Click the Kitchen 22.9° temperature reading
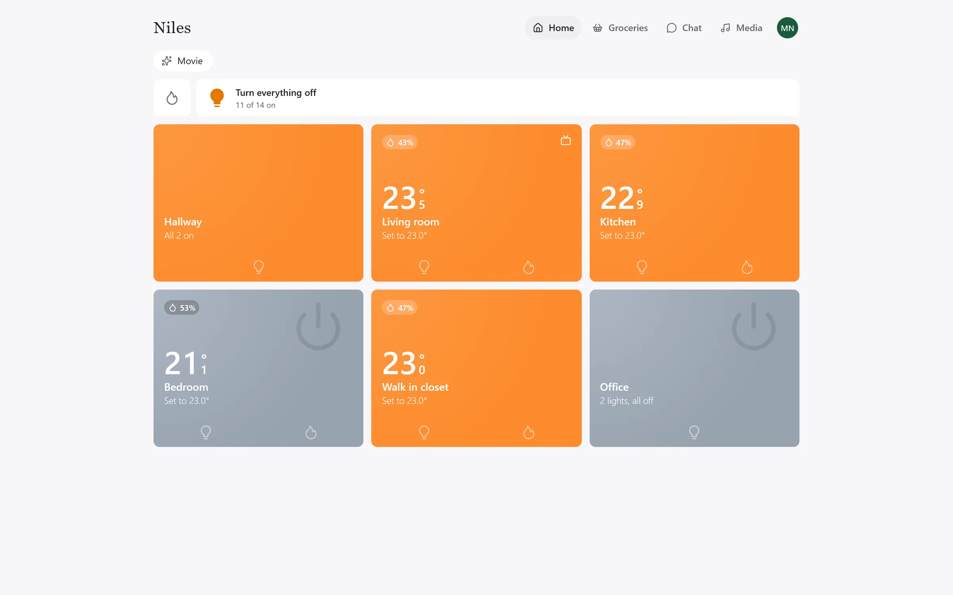The height and width of the screenshot is (595, 953). 622,198
